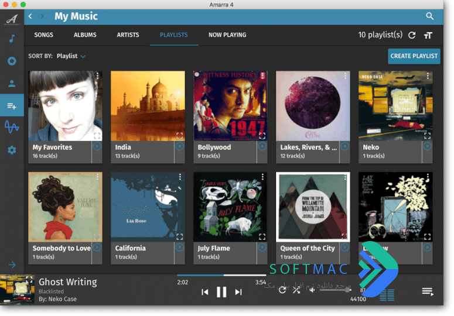454x316 pixels.
Task: Open the settings gear in sidebar
Action: [12, 150]
